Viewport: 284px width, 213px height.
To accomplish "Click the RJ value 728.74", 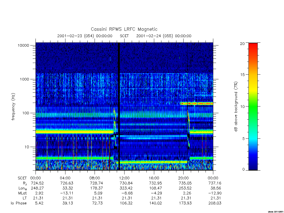I will click(96, 183).
